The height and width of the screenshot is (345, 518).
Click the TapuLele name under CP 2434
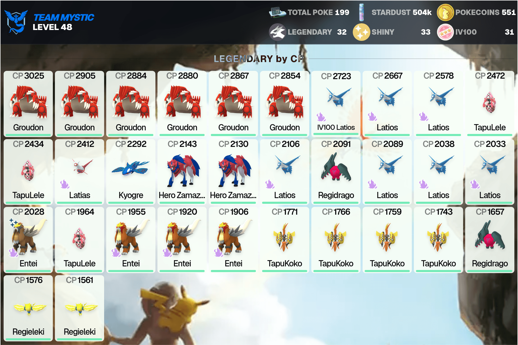(x=28, y=195)
